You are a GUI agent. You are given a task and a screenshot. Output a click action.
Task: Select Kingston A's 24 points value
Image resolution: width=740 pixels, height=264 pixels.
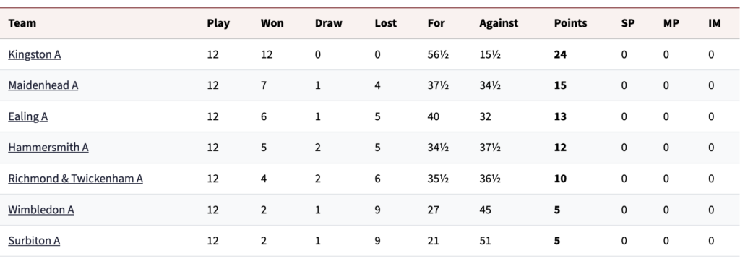click(x=560, y=54)
